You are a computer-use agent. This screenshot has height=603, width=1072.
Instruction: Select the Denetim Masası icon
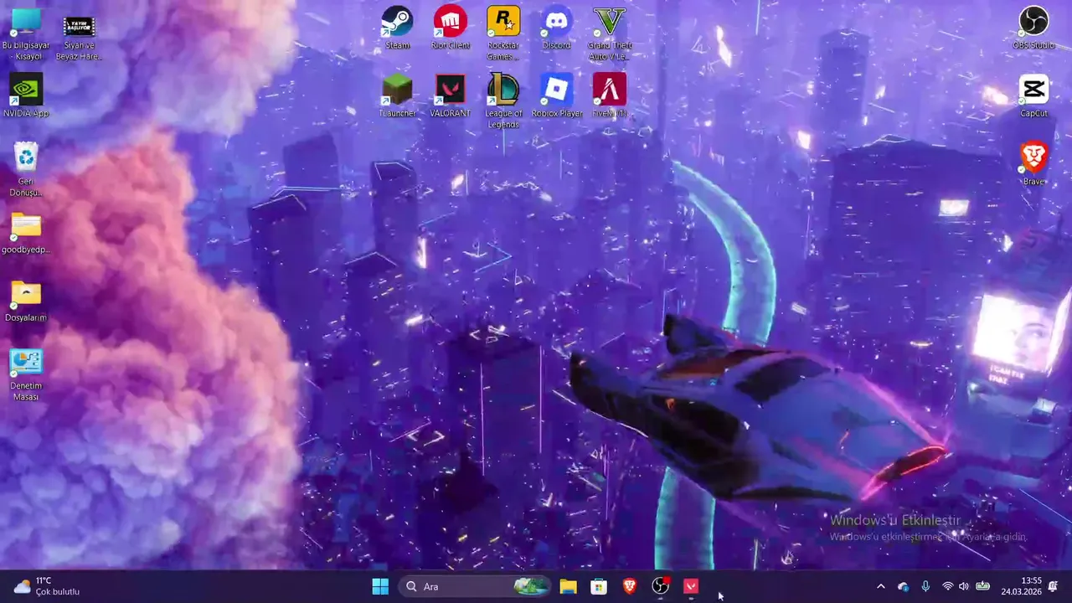coord(26,374)
